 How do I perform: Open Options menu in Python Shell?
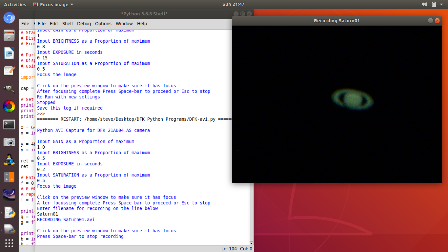pos(103,24)
